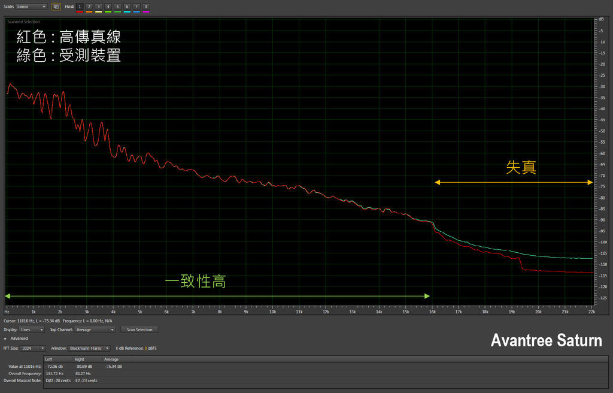The width and height of the screenshot is (613, 393).
Task: Click the Right column header
Action: [x=87, y=359]
